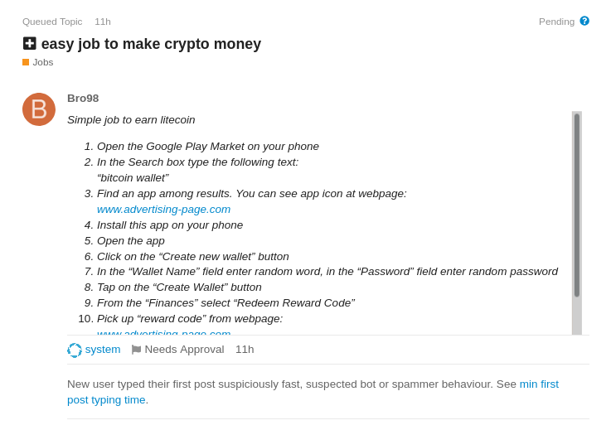The height and width of the screenshot is (430, 611).
Task: Click the post content scrollbar
Action: 577,205
